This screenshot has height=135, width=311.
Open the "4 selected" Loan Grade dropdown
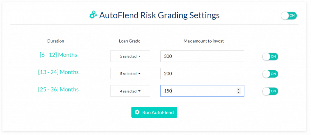[x=130, y=91]
